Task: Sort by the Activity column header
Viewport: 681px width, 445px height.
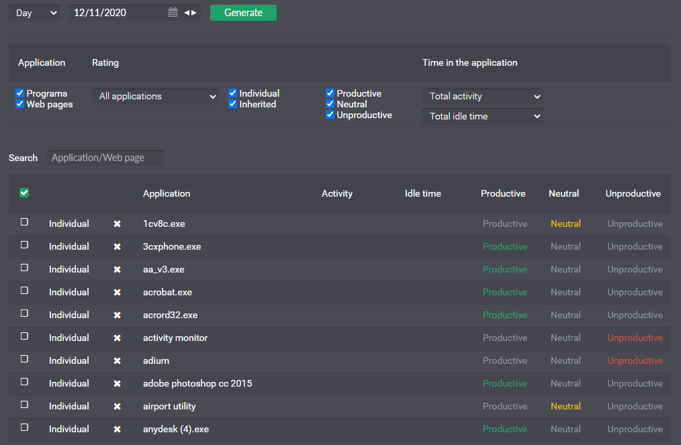Action: point(337,193)
